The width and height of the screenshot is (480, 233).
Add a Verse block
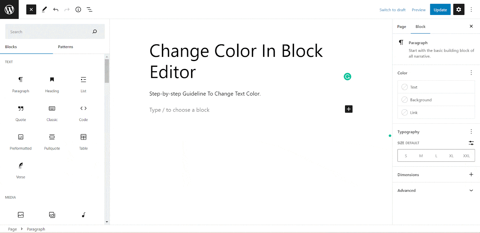tap(20, 170)
